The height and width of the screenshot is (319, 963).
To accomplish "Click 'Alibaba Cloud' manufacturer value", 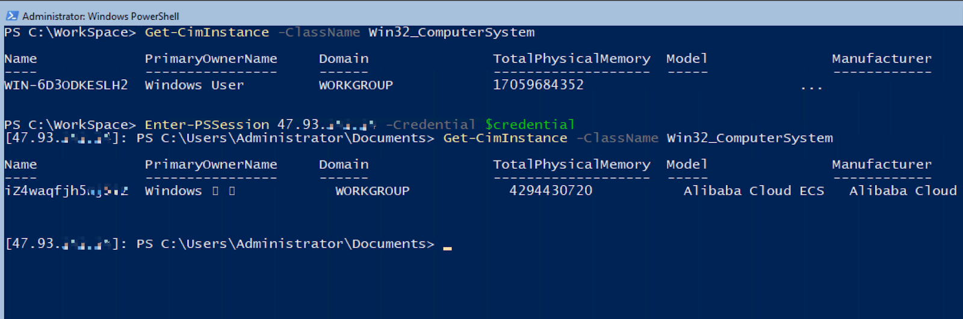I will [x=903, y=190].
